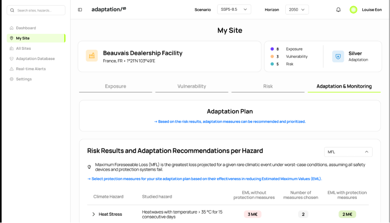Open the Scenario SSP5-8.5 dropdown
The height and width of the screenshot is (223, 390).
point(234,9)
